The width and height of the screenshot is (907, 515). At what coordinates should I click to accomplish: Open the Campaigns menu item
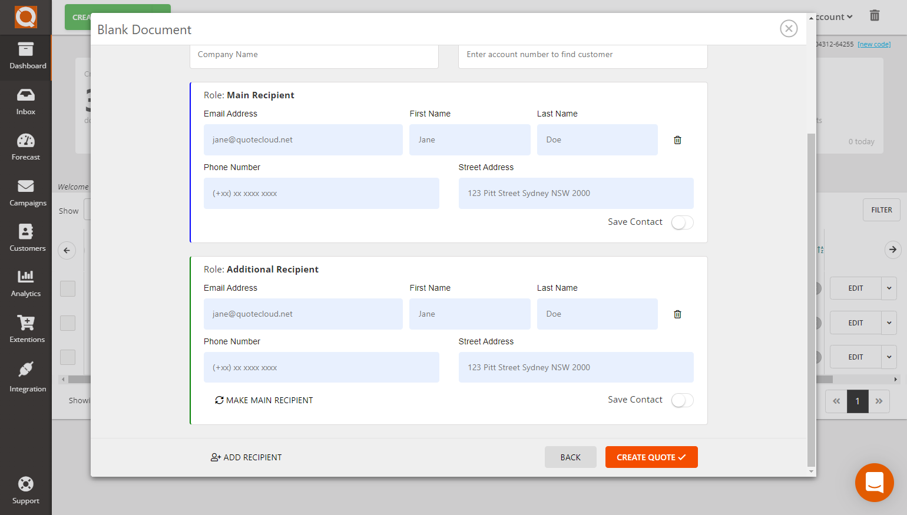pos(26,192)
